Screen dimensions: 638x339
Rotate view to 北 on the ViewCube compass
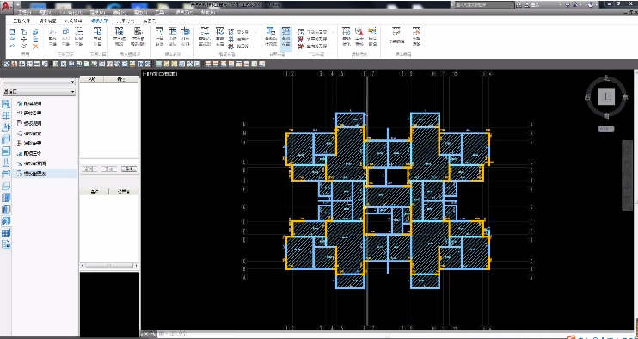606,77
